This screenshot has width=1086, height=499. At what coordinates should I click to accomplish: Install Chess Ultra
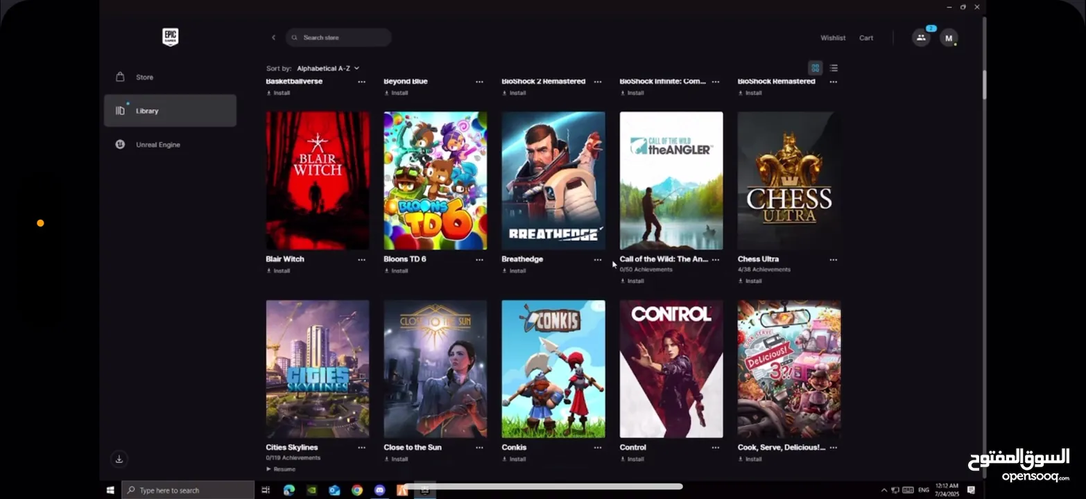pos(750,281)
